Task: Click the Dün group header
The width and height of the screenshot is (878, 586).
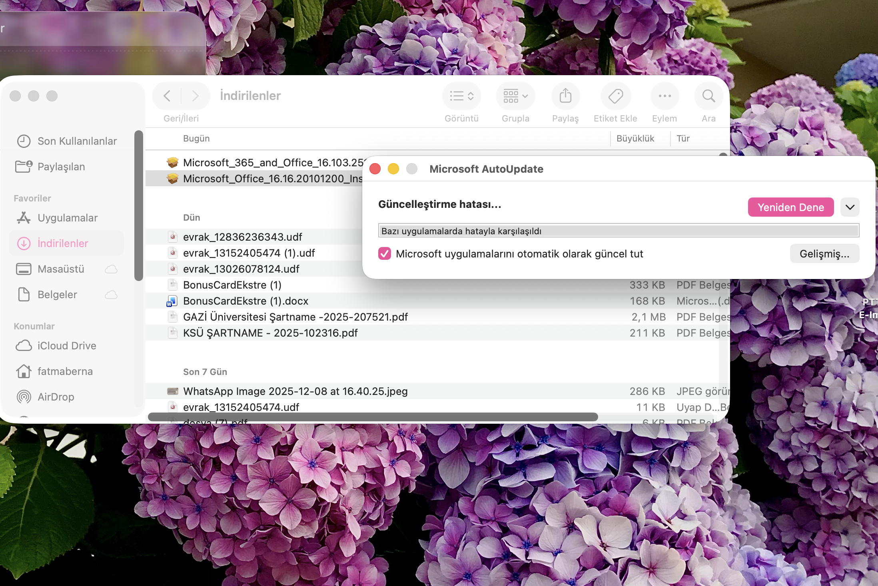Action: click(x=192, y=217)
